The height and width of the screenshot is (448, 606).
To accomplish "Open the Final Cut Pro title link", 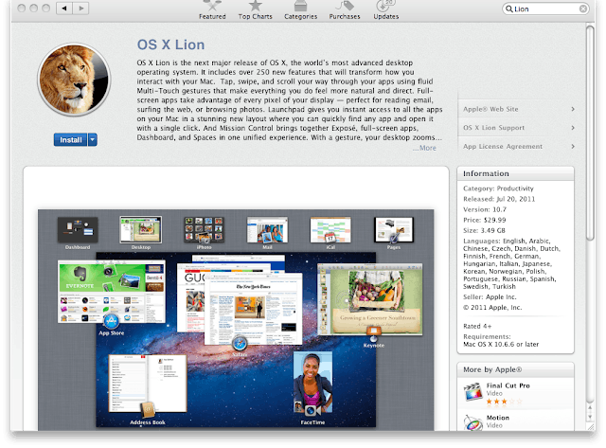I will (508, 385).
